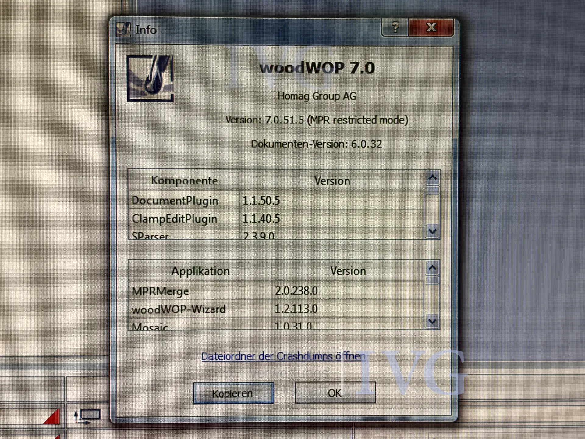Click the woodWOP logo icon in the dialog

150,79
